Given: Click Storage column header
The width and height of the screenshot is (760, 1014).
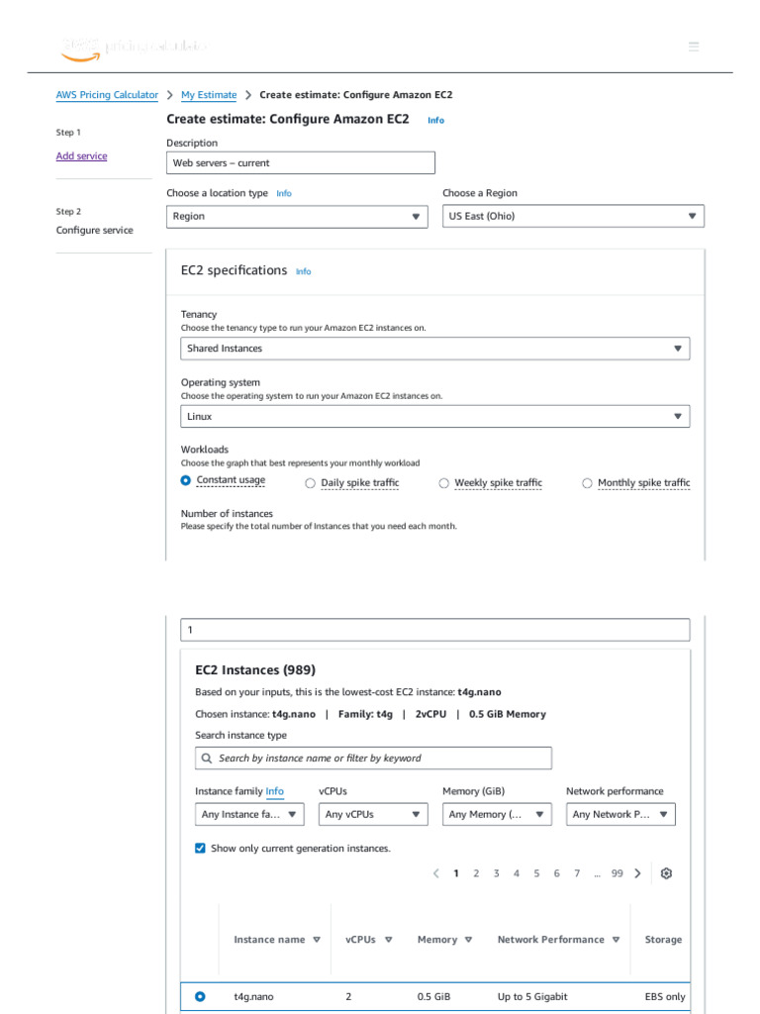Looking at the screenshot, I should (x=663, y=940).
